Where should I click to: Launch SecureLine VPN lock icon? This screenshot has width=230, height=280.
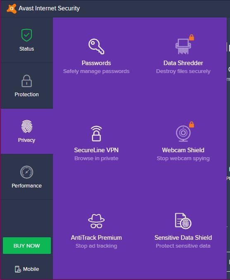96,134
